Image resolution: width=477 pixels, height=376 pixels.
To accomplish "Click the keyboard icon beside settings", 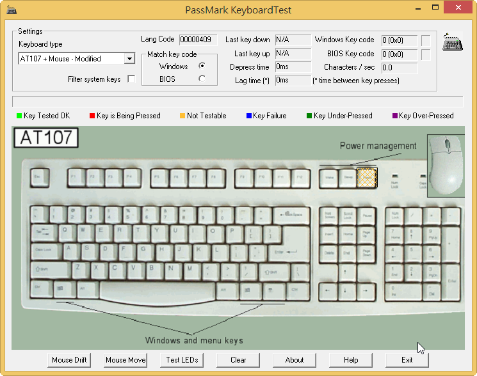I will coord(453,42).
